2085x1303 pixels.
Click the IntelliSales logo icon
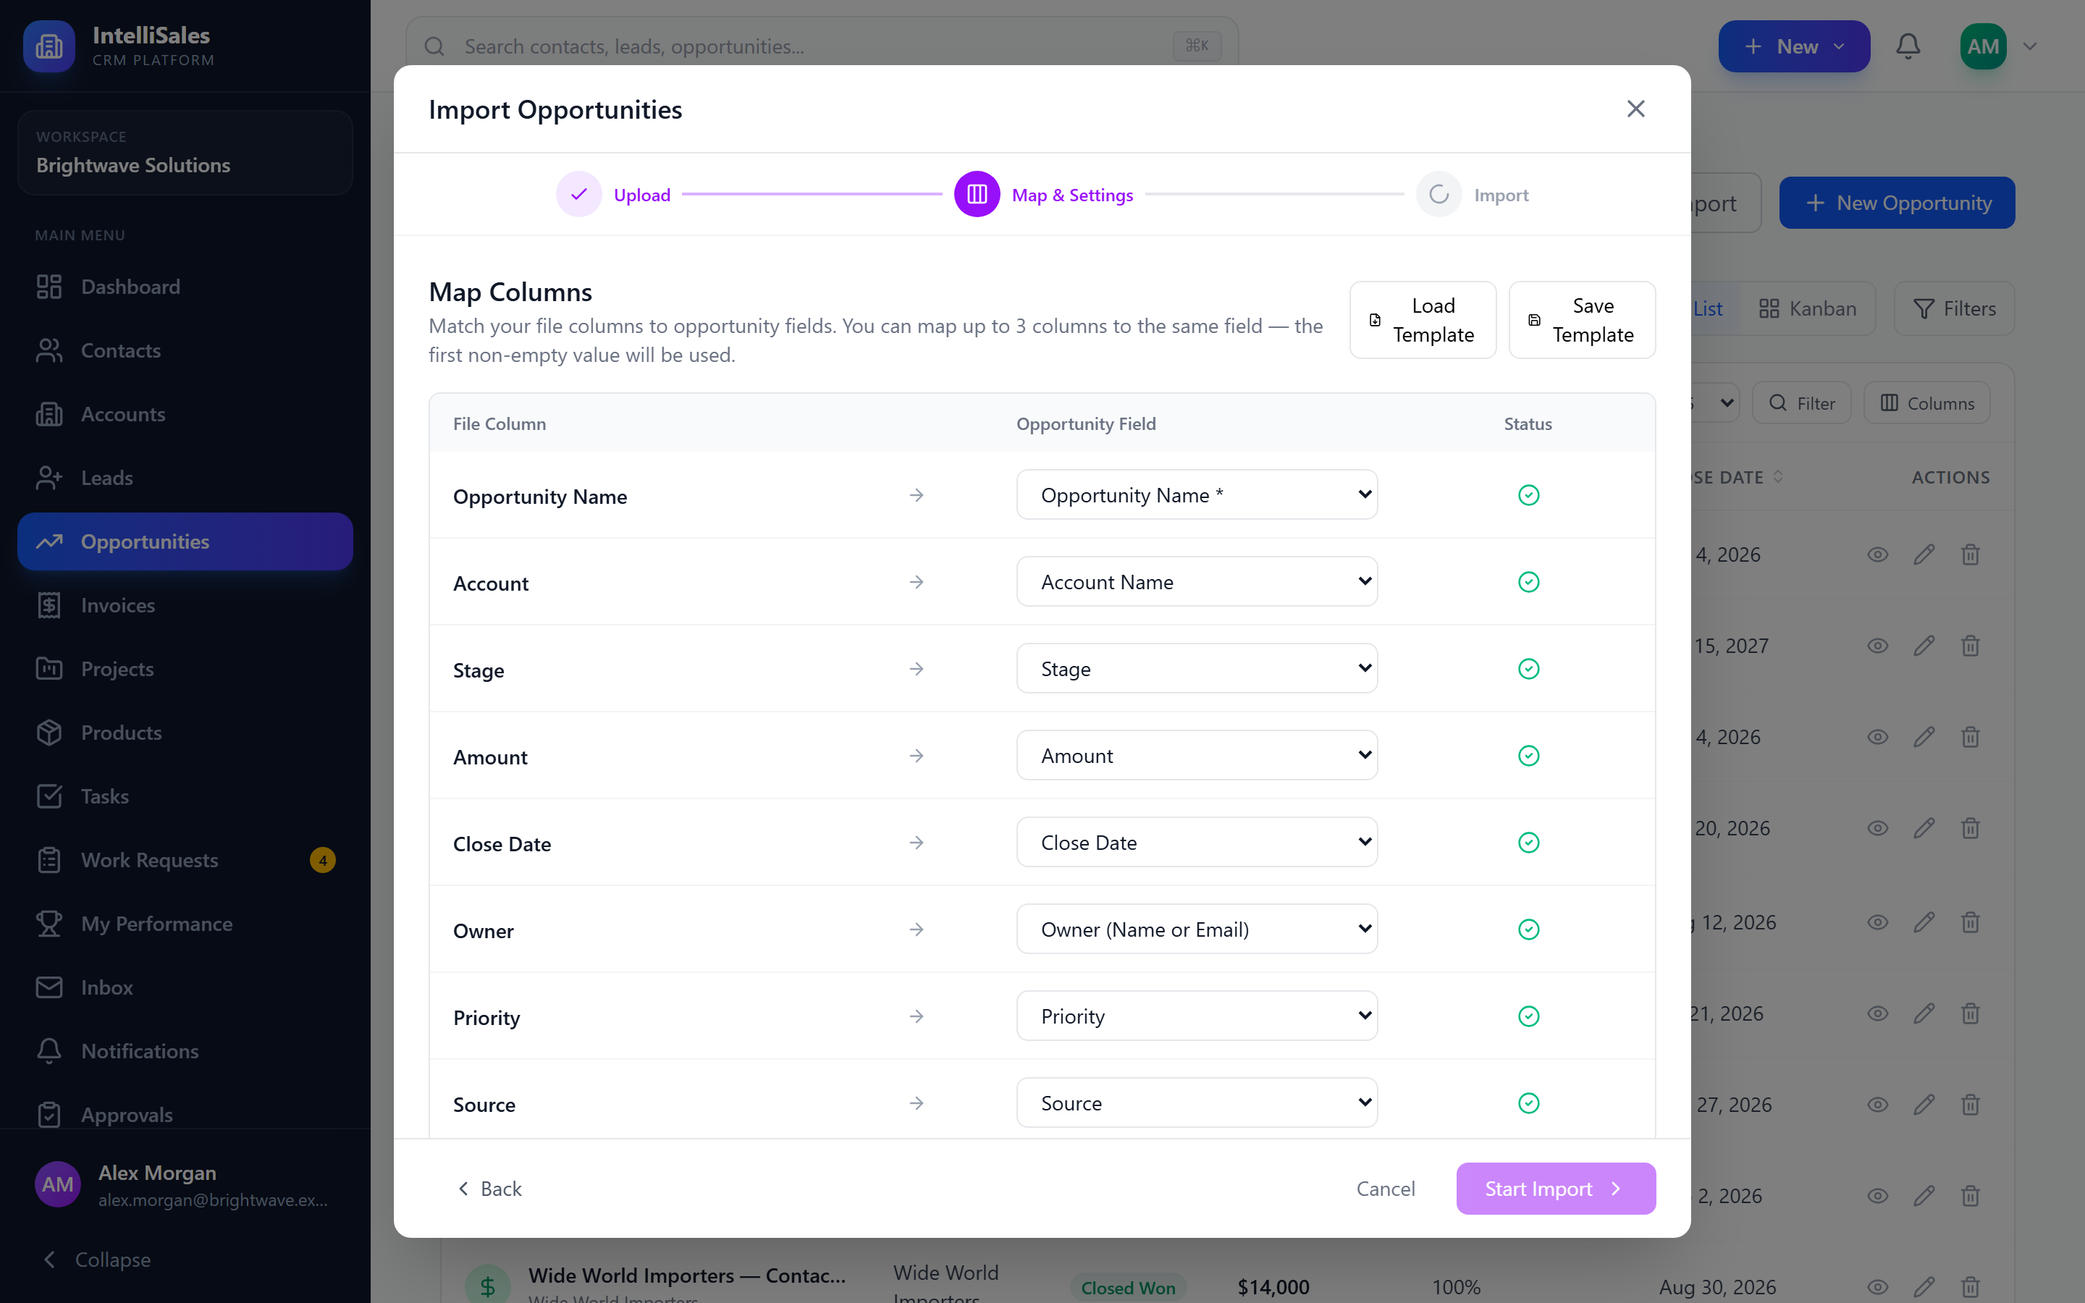[x=49, y=46]
